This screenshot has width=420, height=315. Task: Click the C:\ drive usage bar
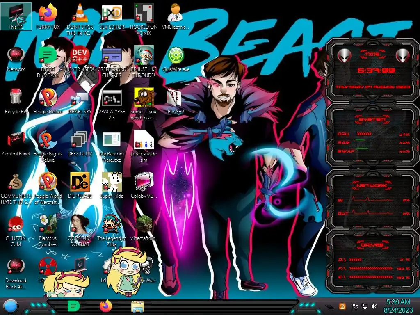click(x=356, y=260)
